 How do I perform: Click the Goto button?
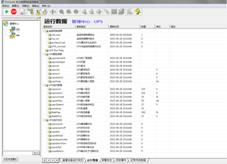[36, 153]
